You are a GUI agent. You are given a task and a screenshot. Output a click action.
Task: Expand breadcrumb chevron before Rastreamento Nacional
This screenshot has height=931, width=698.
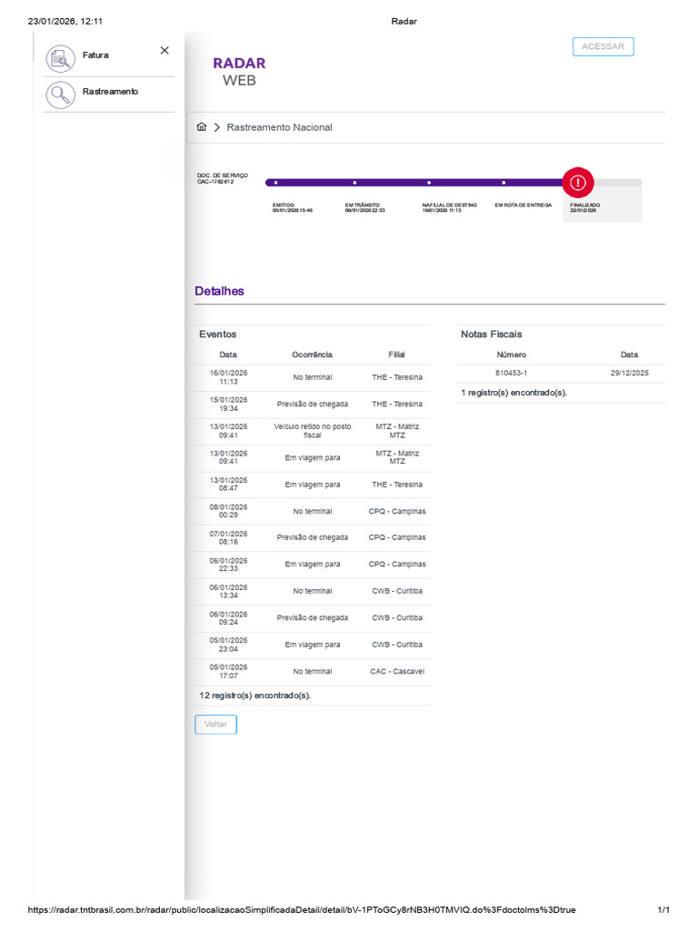(x=217, y=127)
